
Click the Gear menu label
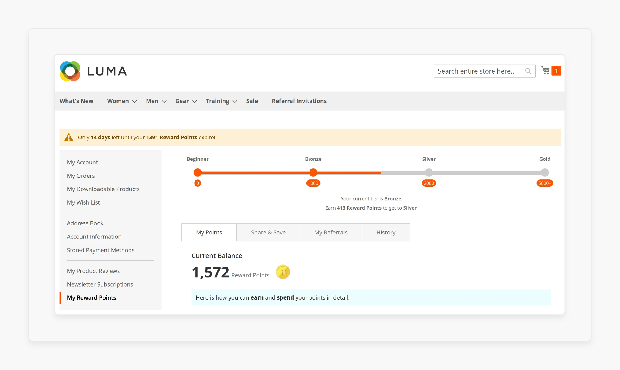point(182,101)
